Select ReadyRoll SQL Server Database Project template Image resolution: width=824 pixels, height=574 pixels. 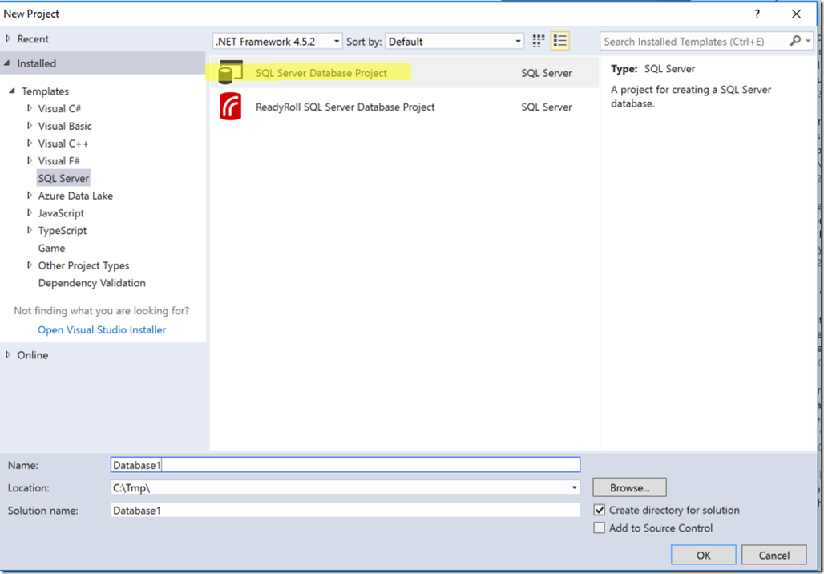point(404,107)
